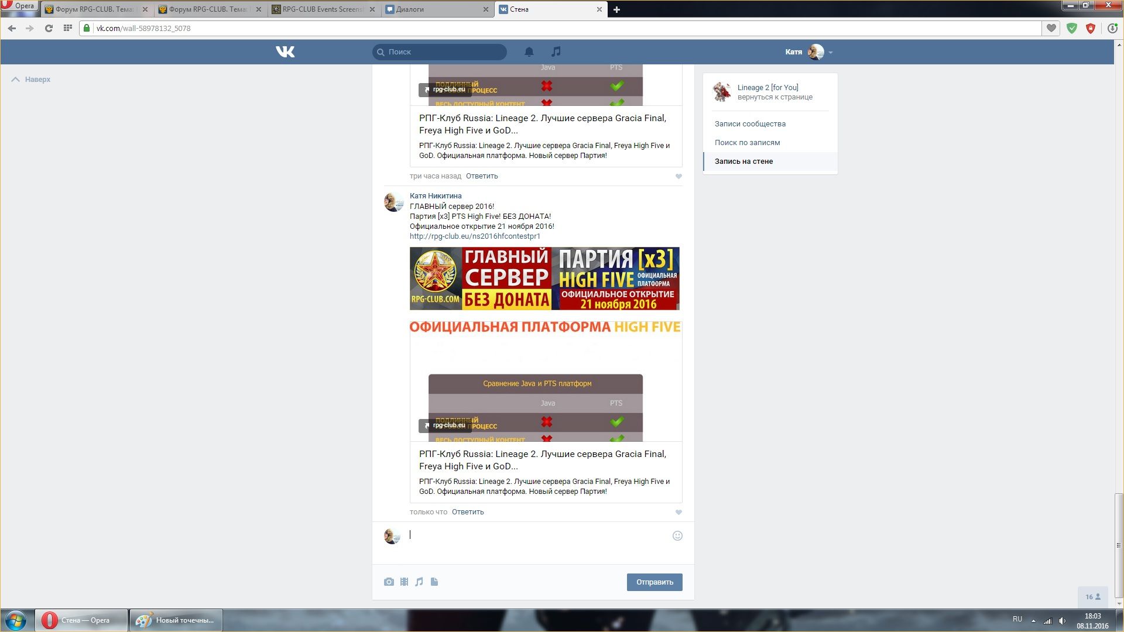Click the Отправить button
The width and height of the screenshot is (1124, 632).
(x=654, y=582)
